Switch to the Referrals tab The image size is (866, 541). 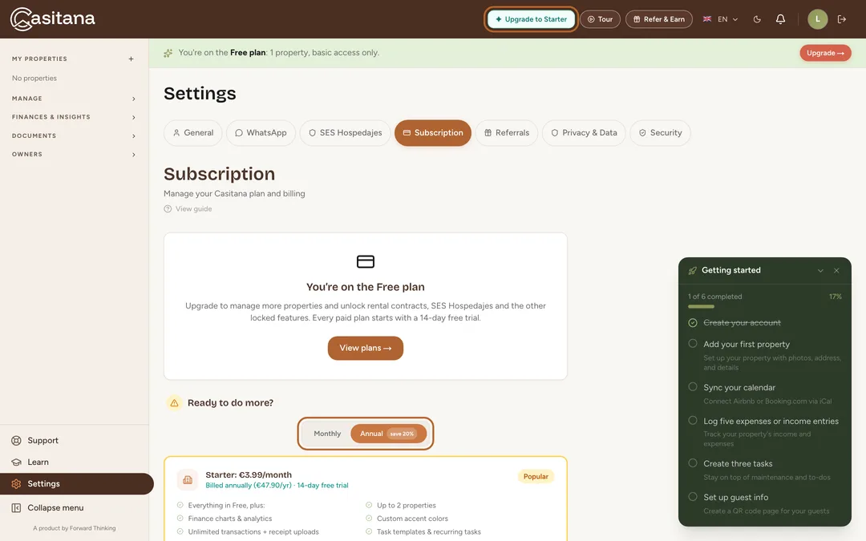click(x=507, y=133)
